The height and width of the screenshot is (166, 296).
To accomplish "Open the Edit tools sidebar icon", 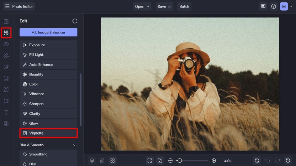I will coord(6,33).
